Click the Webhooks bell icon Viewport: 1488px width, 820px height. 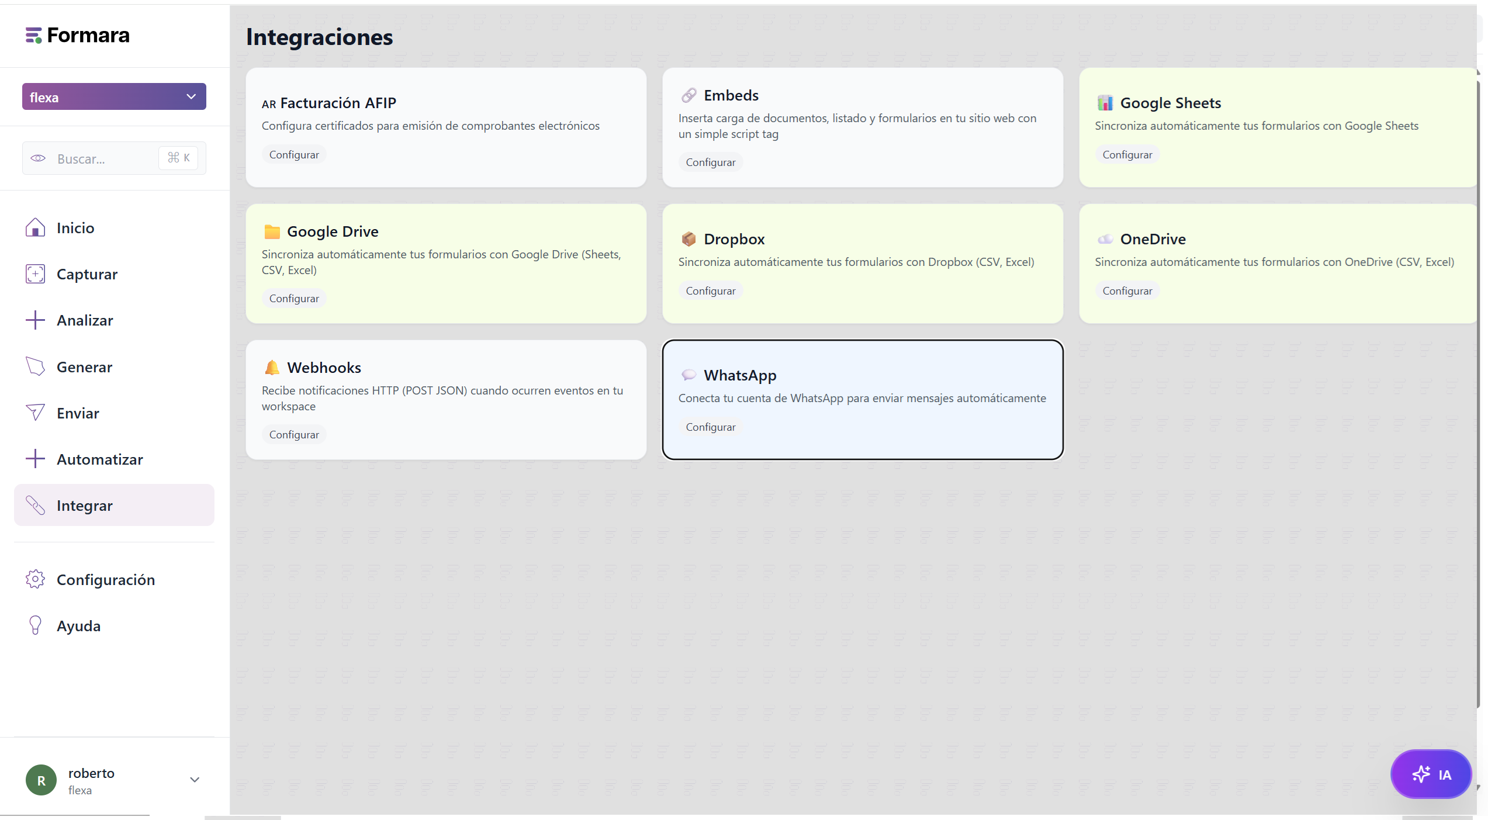(x=272, y=368)
